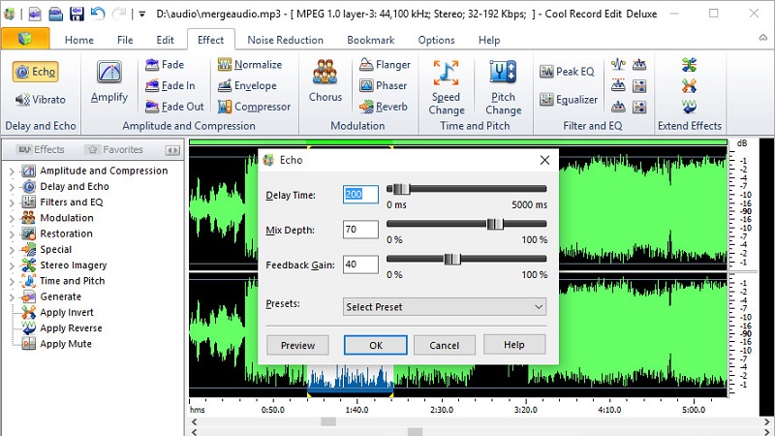
Task: Expand the Time and Pitch tree node
Action: (x=12, y=282)
